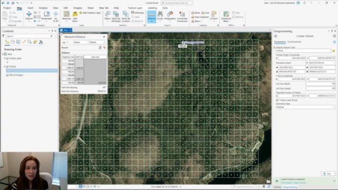Open the Infographics tool
The image size is (338, 190).
(170, 16)
